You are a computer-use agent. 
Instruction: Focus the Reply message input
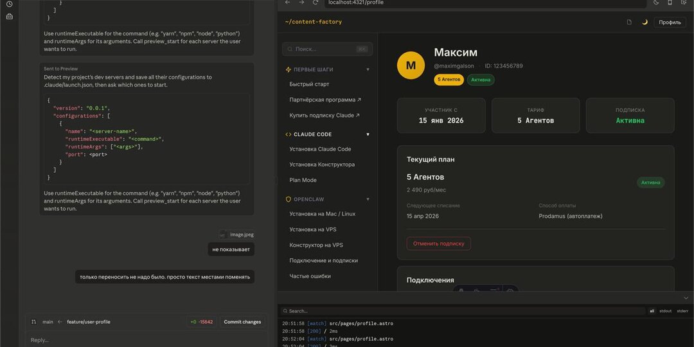[146, 340]
